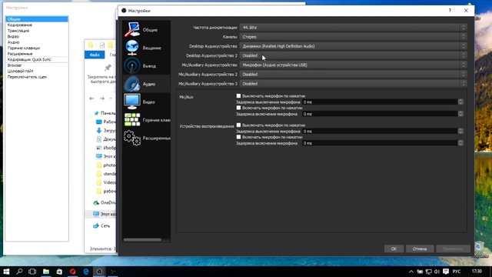This screenshot has height=277, width=492.
Task: Click the Применить button
Action: click(453, 249)
